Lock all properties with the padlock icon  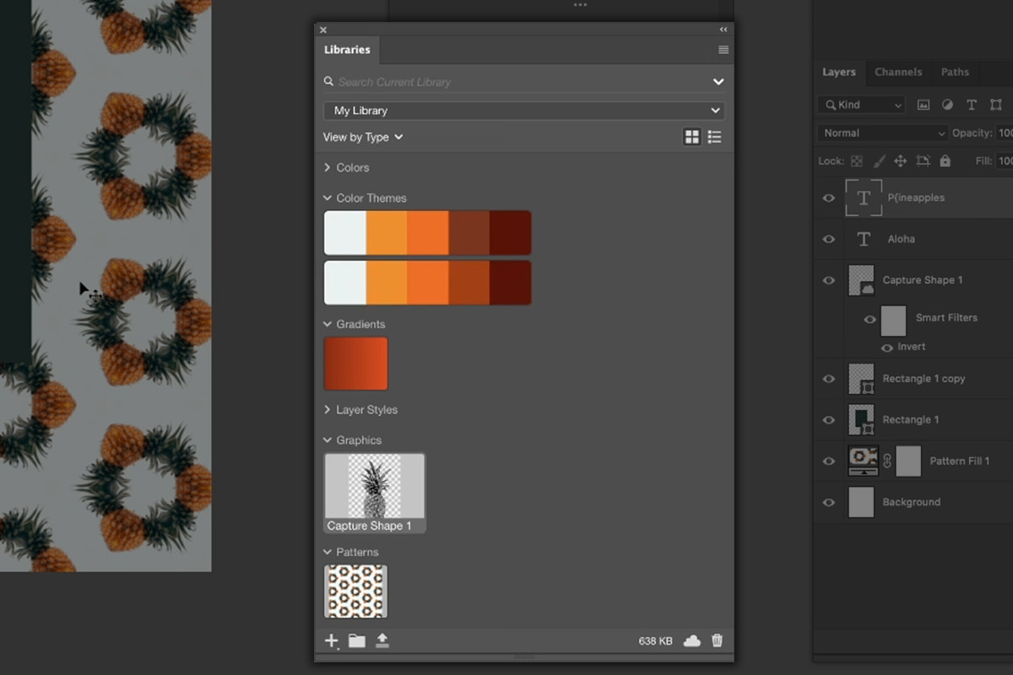click(945, 160)
